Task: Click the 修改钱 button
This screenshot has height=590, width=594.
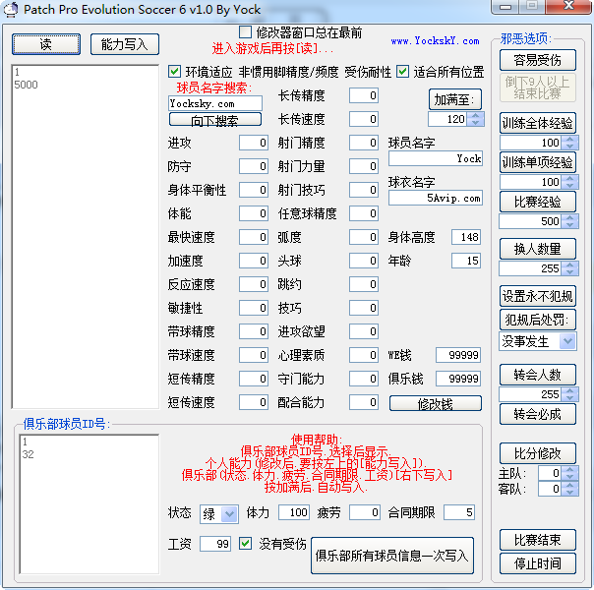Action: point(436,403)
